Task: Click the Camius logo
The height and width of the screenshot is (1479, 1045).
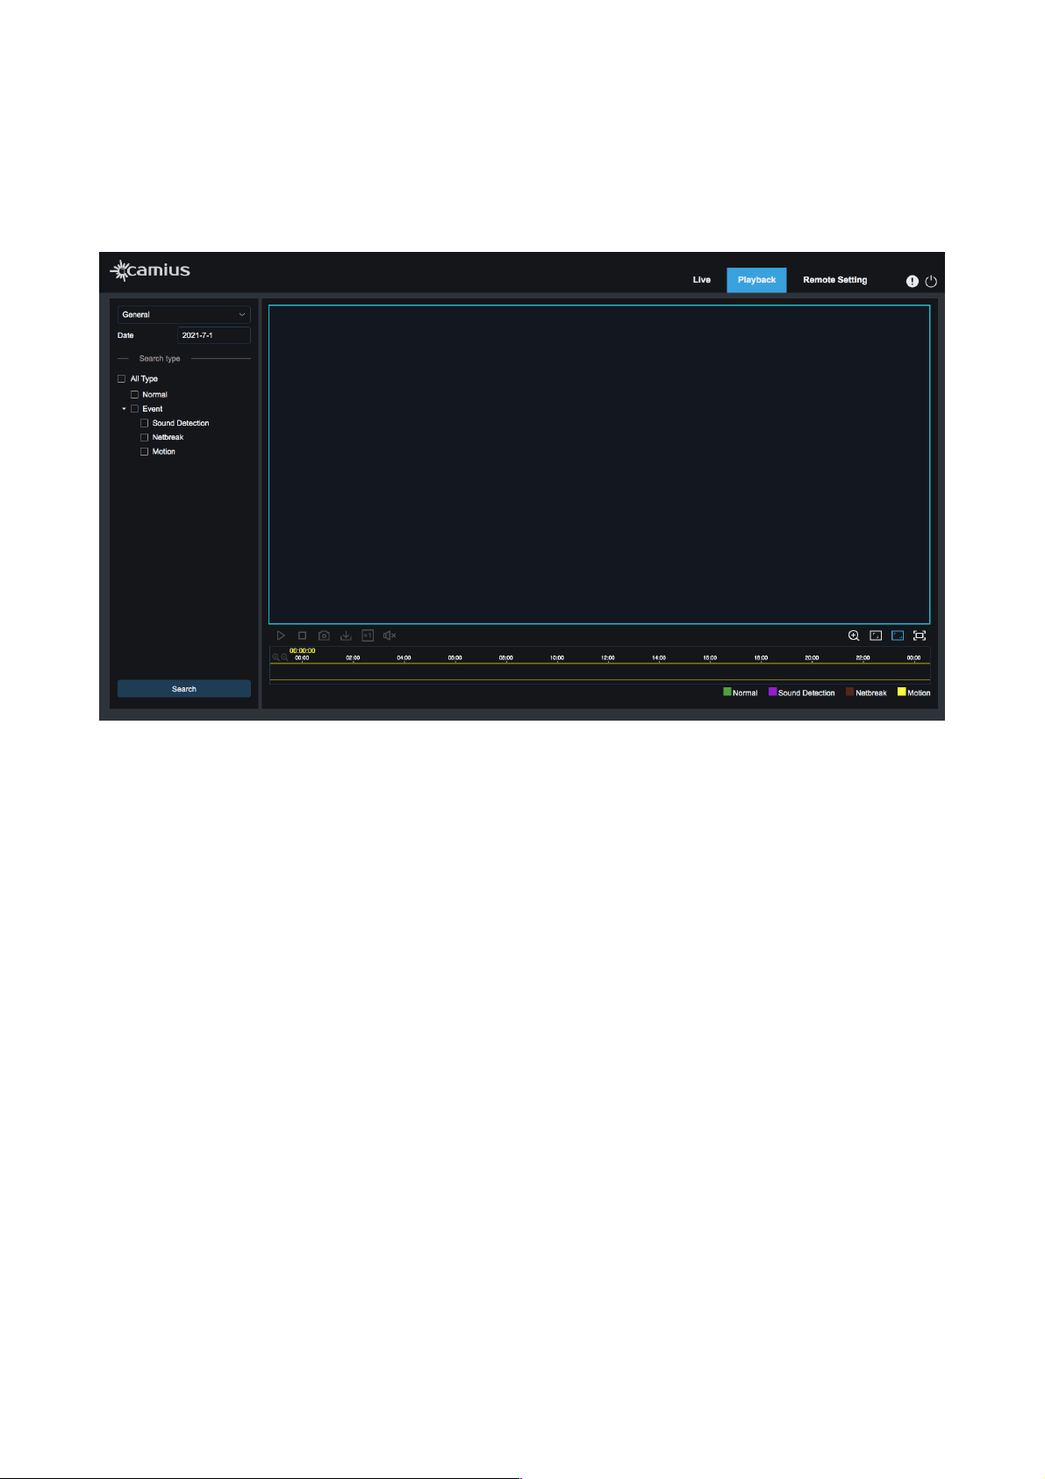Action: coord(150,270)
